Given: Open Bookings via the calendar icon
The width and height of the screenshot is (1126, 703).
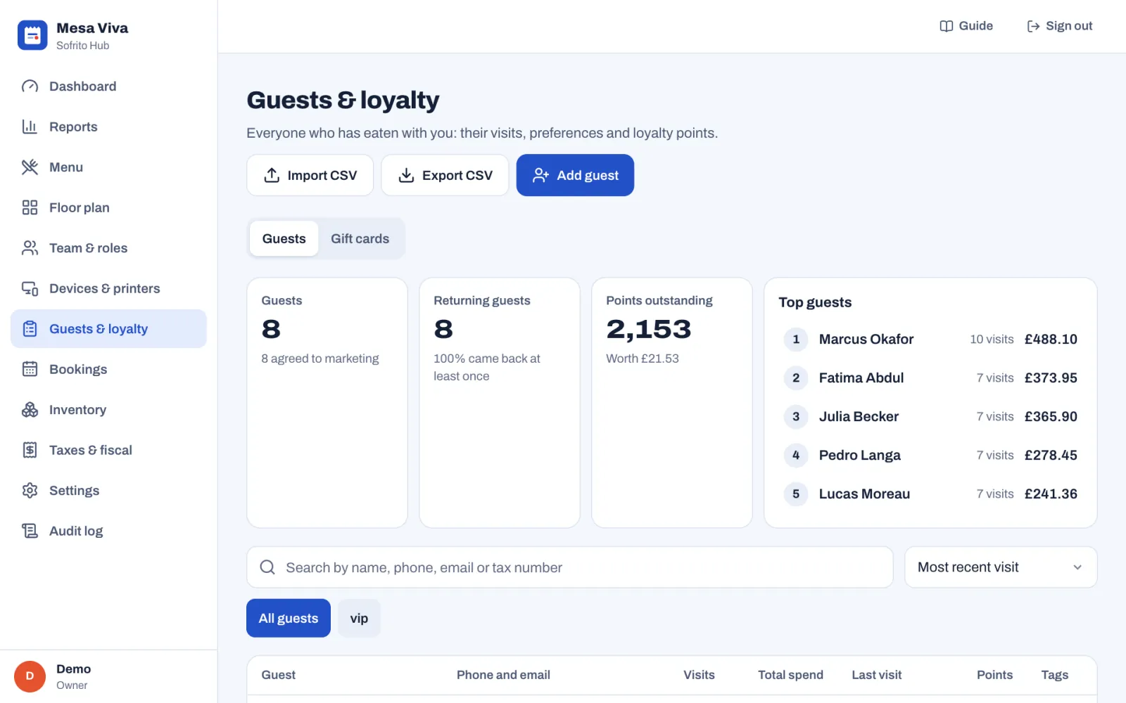Looking at the screenshot, I should (x=30, y=369).
